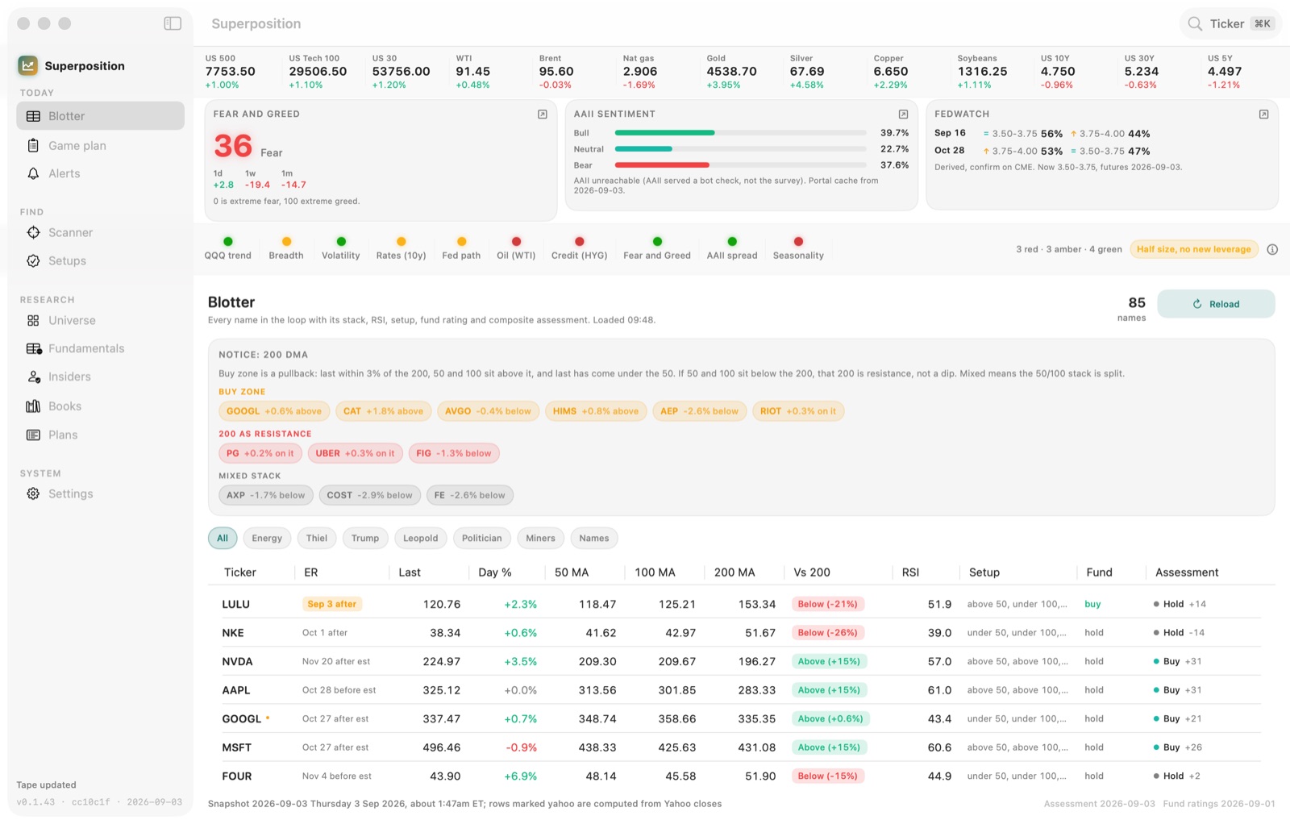Sort table by RSI column header

point(910,572)
